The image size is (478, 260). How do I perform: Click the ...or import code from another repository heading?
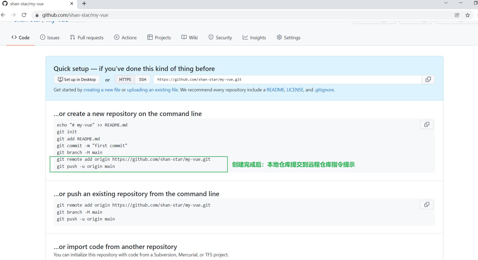(x=115, y=247)
